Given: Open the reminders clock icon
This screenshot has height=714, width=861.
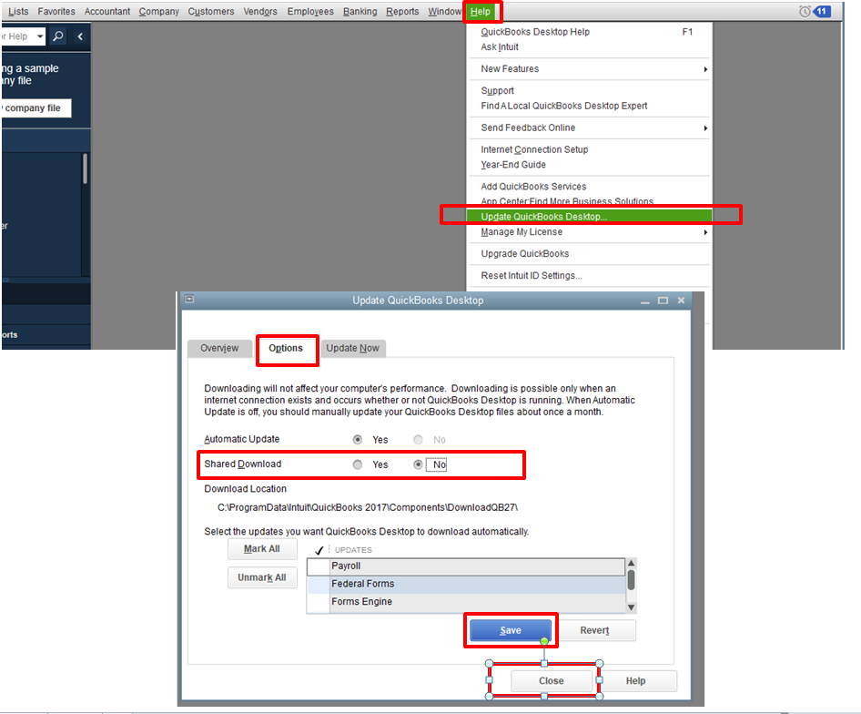Looking at the screenshot, I should pyautogui.click(x=804, y=11).
